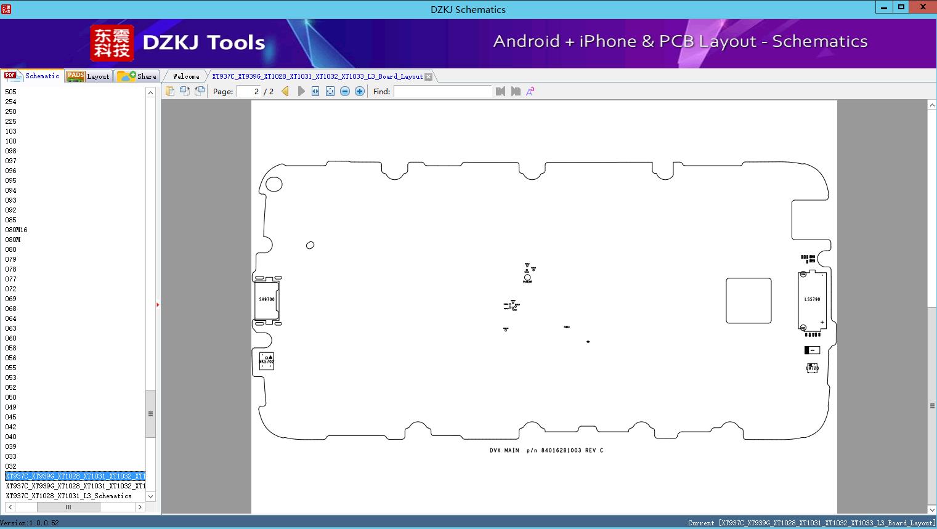Select list item 095
The height and width of the screenshot is (529, 937).
point(11,180)
